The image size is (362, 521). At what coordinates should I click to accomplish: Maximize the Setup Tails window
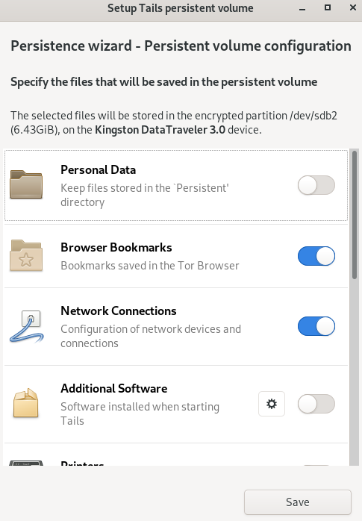328,7
